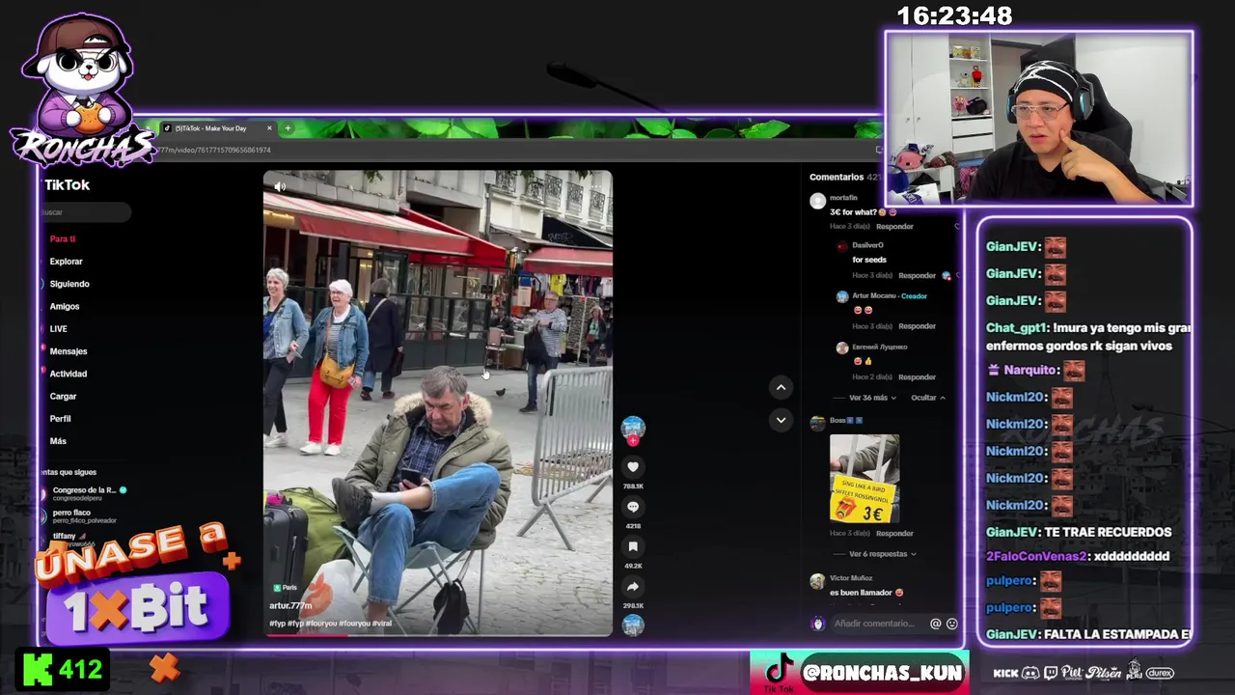
Task: Open Cargar upload page
Action: click(63, 396)
